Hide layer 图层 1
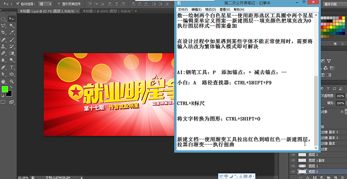The height and width of the screenshot is (179, 347). click(293, 166)
